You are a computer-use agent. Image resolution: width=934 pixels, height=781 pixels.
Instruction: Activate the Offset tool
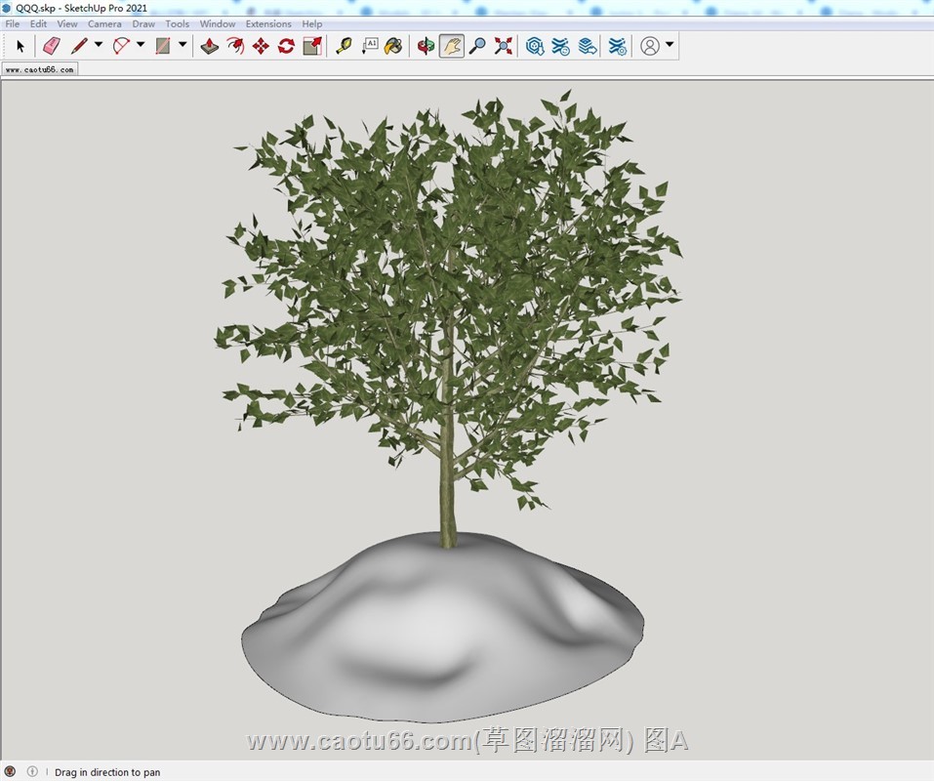tap(235, 46)
